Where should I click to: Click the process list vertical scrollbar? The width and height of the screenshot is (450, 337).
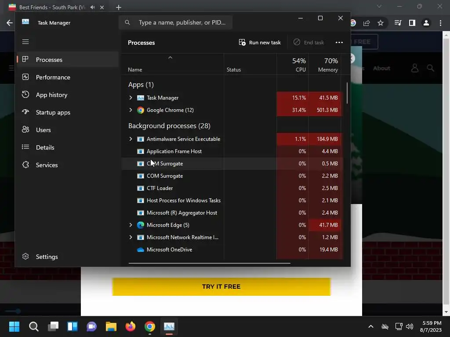347,93
